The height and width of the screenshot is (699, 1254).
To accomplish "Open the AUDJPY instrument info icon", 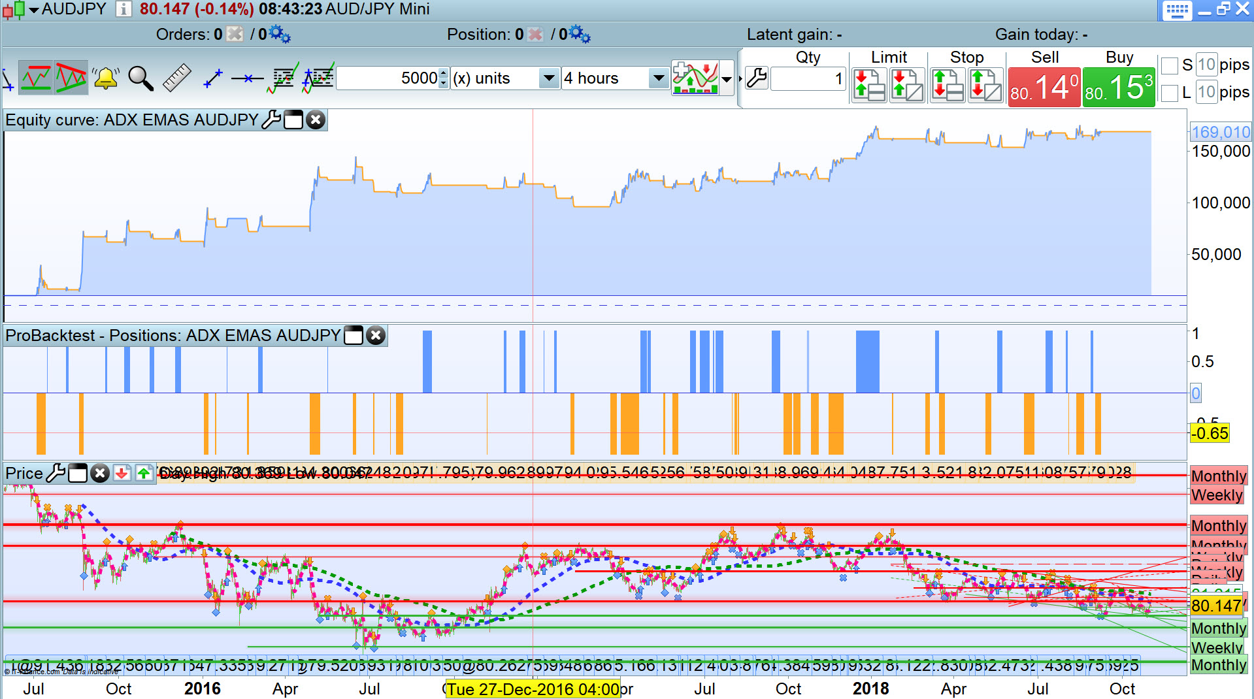I will click(x=123, y=9).
